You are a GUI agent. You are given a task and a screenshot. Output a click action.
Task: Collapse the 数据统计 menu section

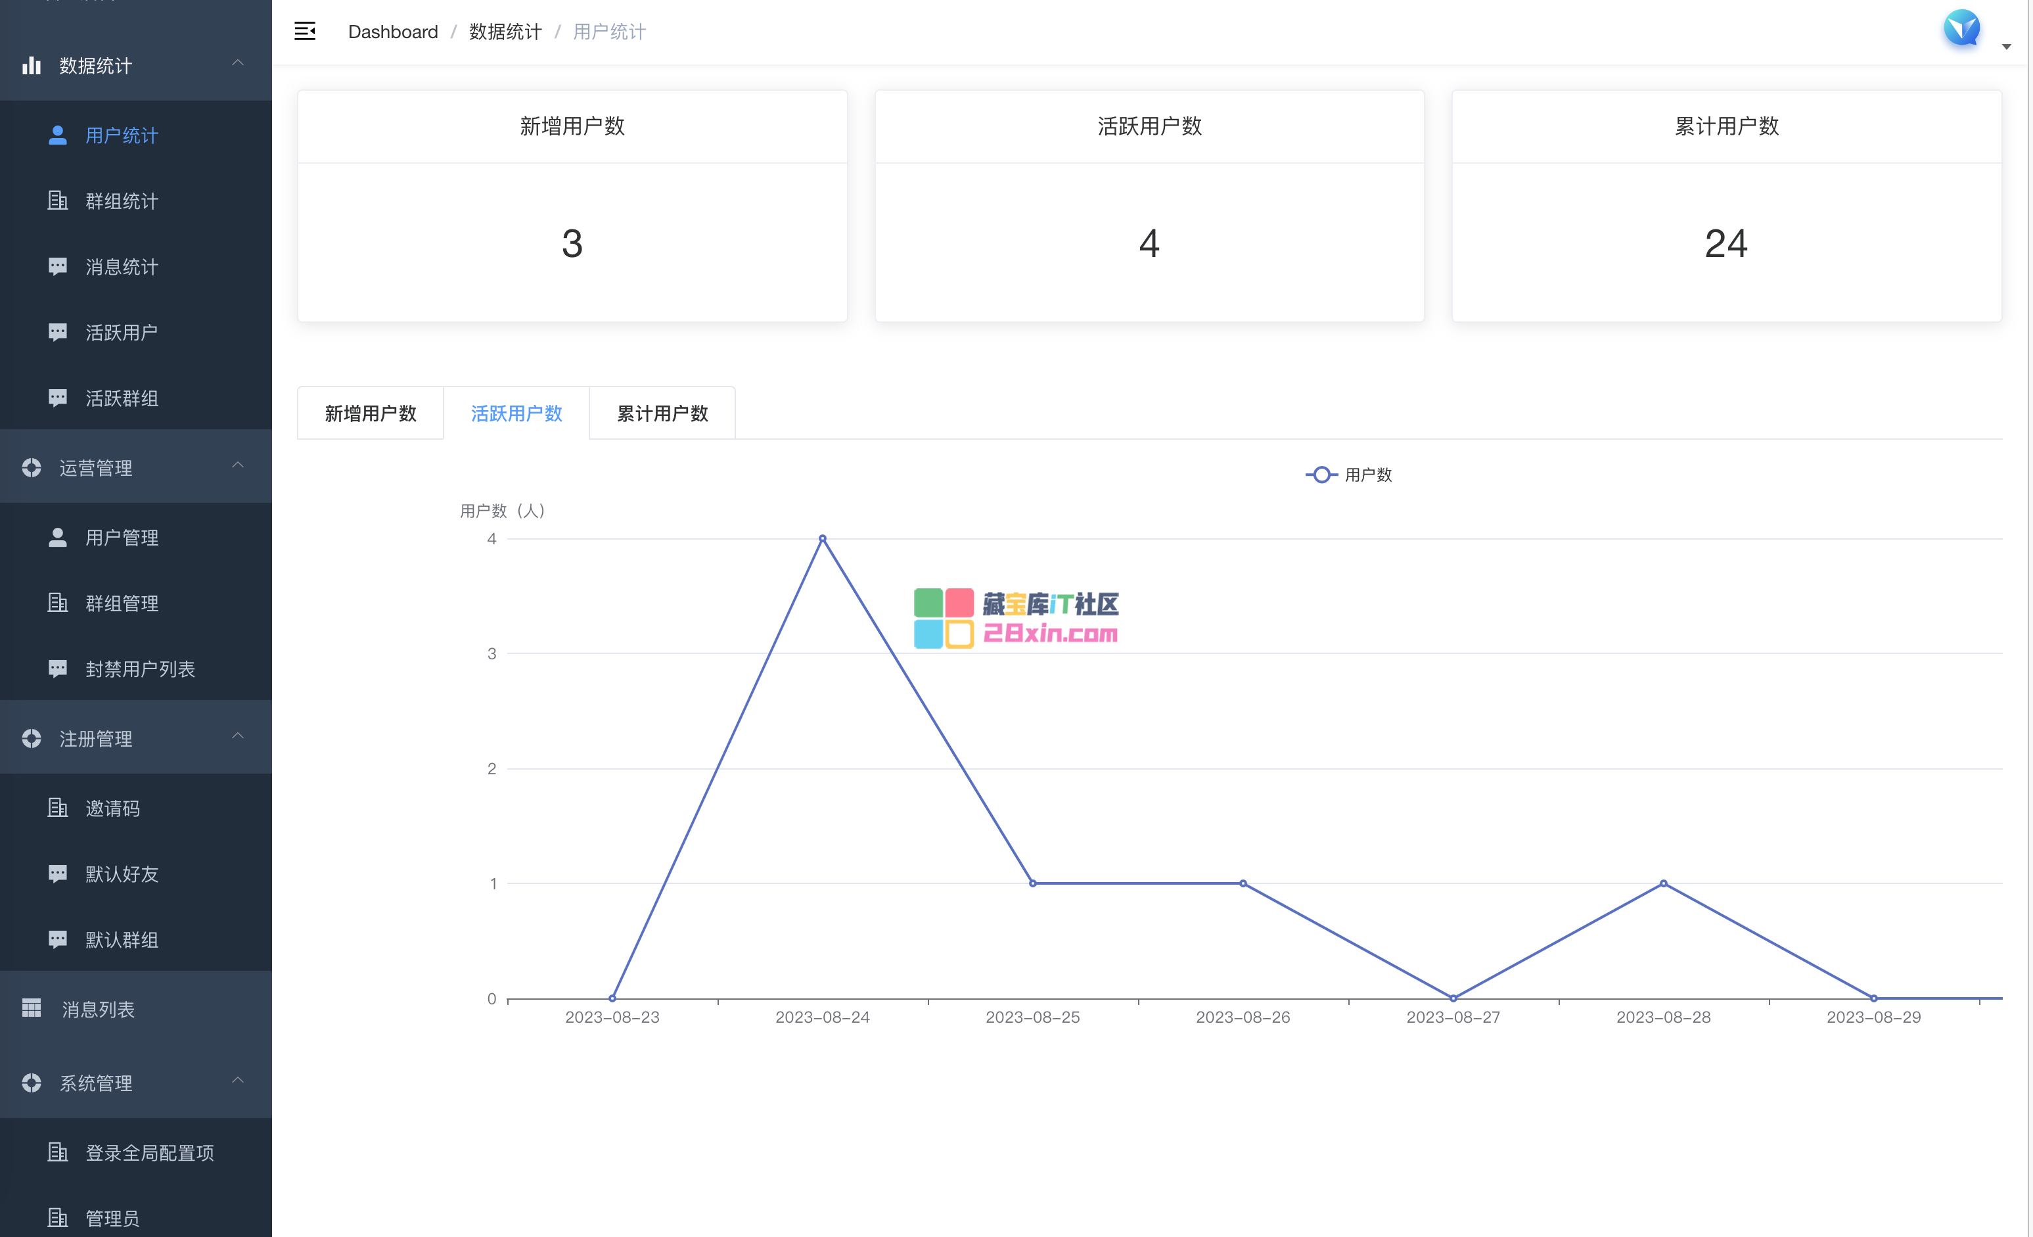tap(238, 64)
